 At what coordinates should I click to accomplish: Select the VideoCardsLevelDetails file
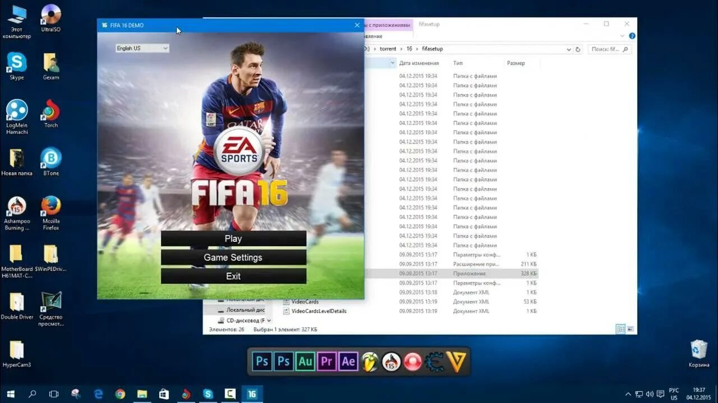coord(319,311)
